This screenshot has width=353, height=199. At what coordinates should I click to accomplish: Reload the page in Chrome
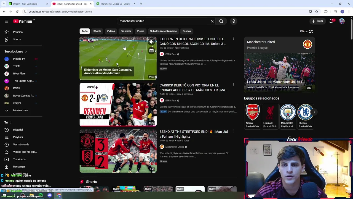point(17,12)
